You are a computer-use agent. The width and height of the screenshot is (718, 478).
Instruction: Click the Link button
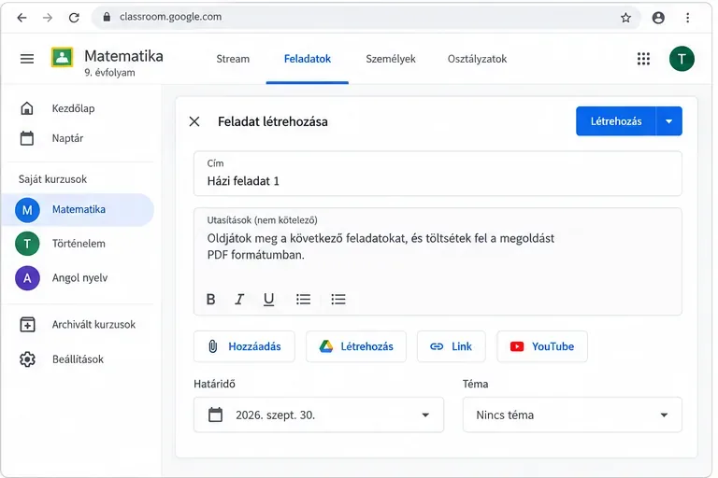pyautogui.click(x=451, y=346)
